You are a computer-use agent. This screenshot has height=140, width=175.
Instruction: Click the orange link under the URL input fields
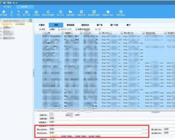coord(54,136)
